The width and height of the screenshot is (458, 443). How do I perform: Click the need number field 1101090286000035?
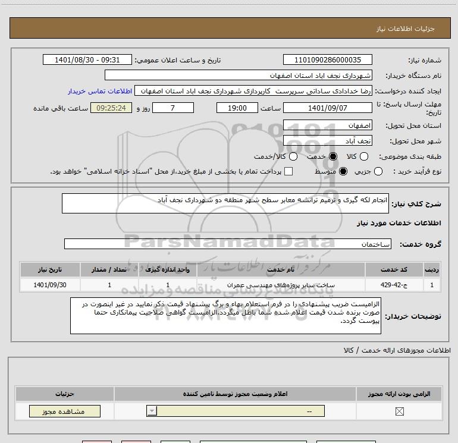click(x=327, y=59)
